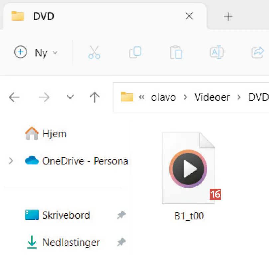
Task: Expand the OneDrive - Personal tree node
Action: (11, 161)
